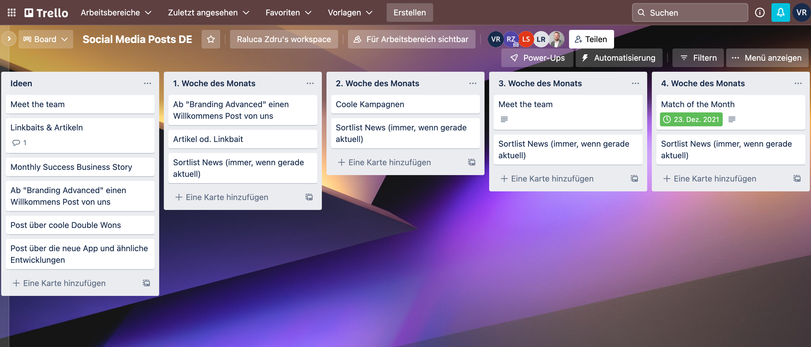Screen dimensions: 811x347
Task: Click the LS member avatar
Action: coord(526,39)
